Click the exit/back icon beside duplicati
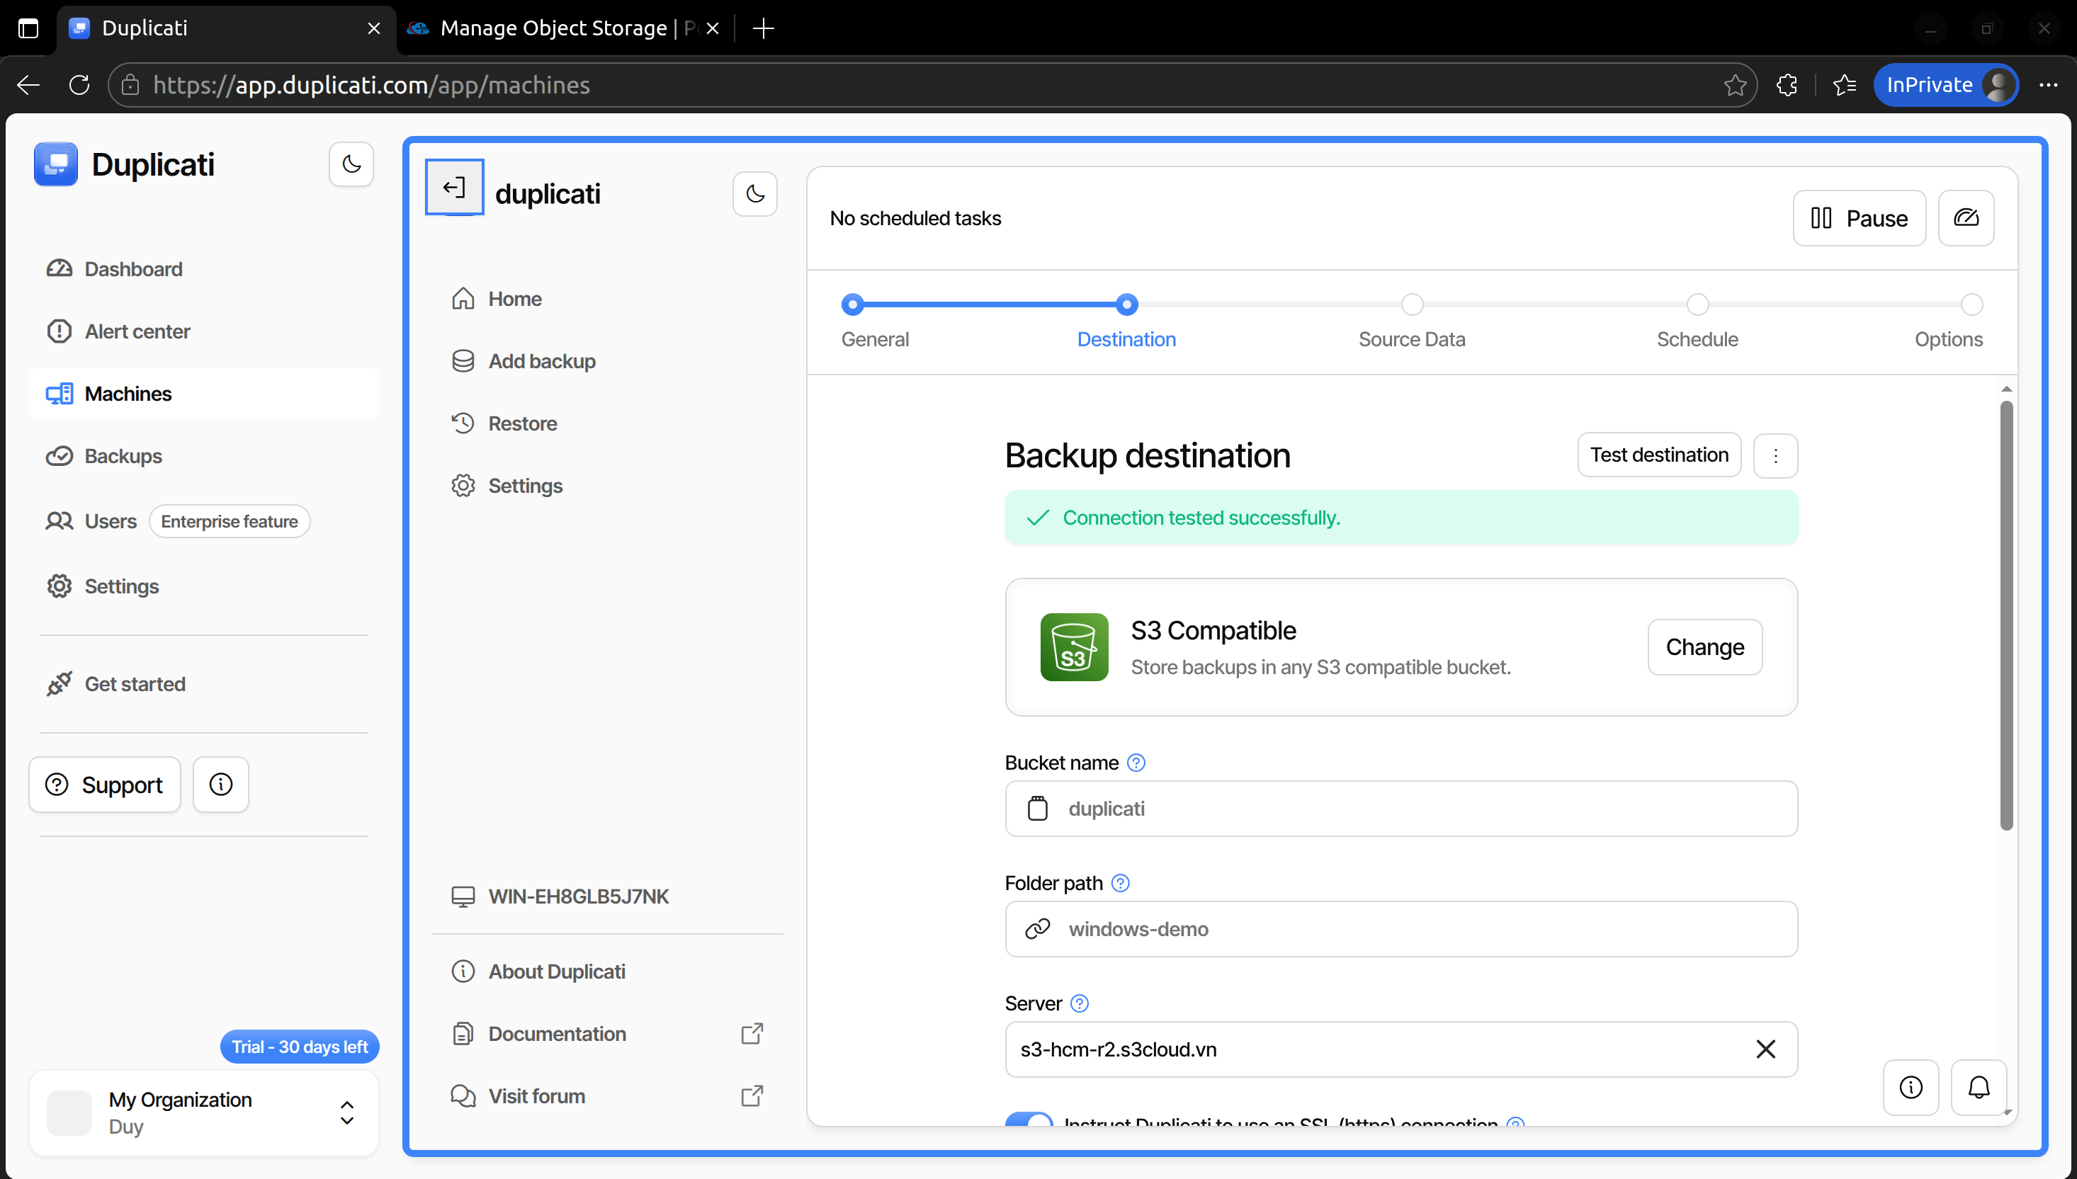The image size is (2077, 1179). pyautogui.click(x=453, y=188)
